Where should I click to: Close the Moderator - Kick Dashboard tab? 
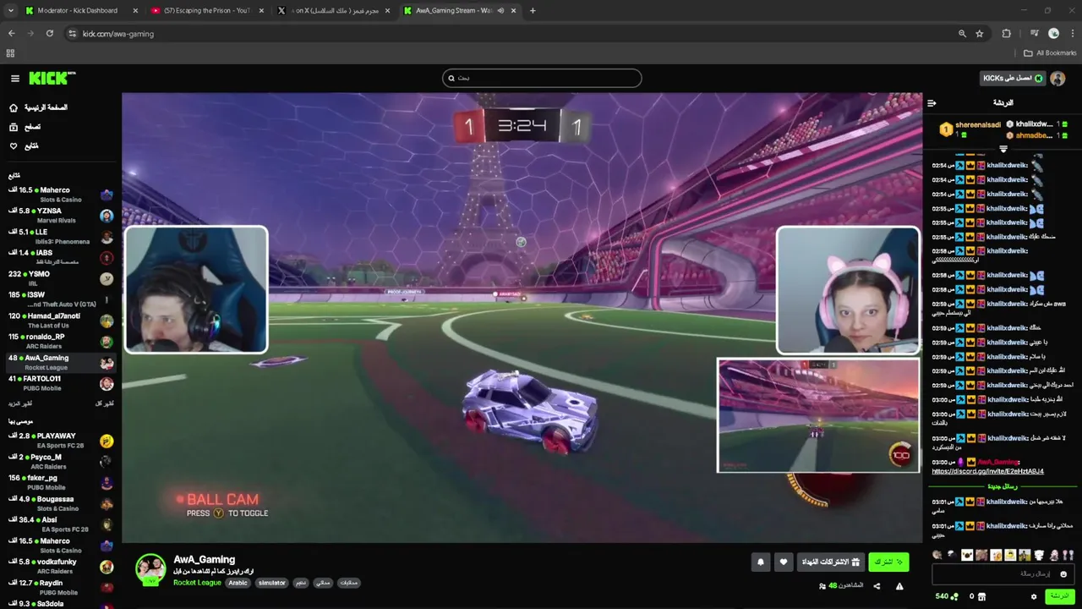[x=135, y=10]
